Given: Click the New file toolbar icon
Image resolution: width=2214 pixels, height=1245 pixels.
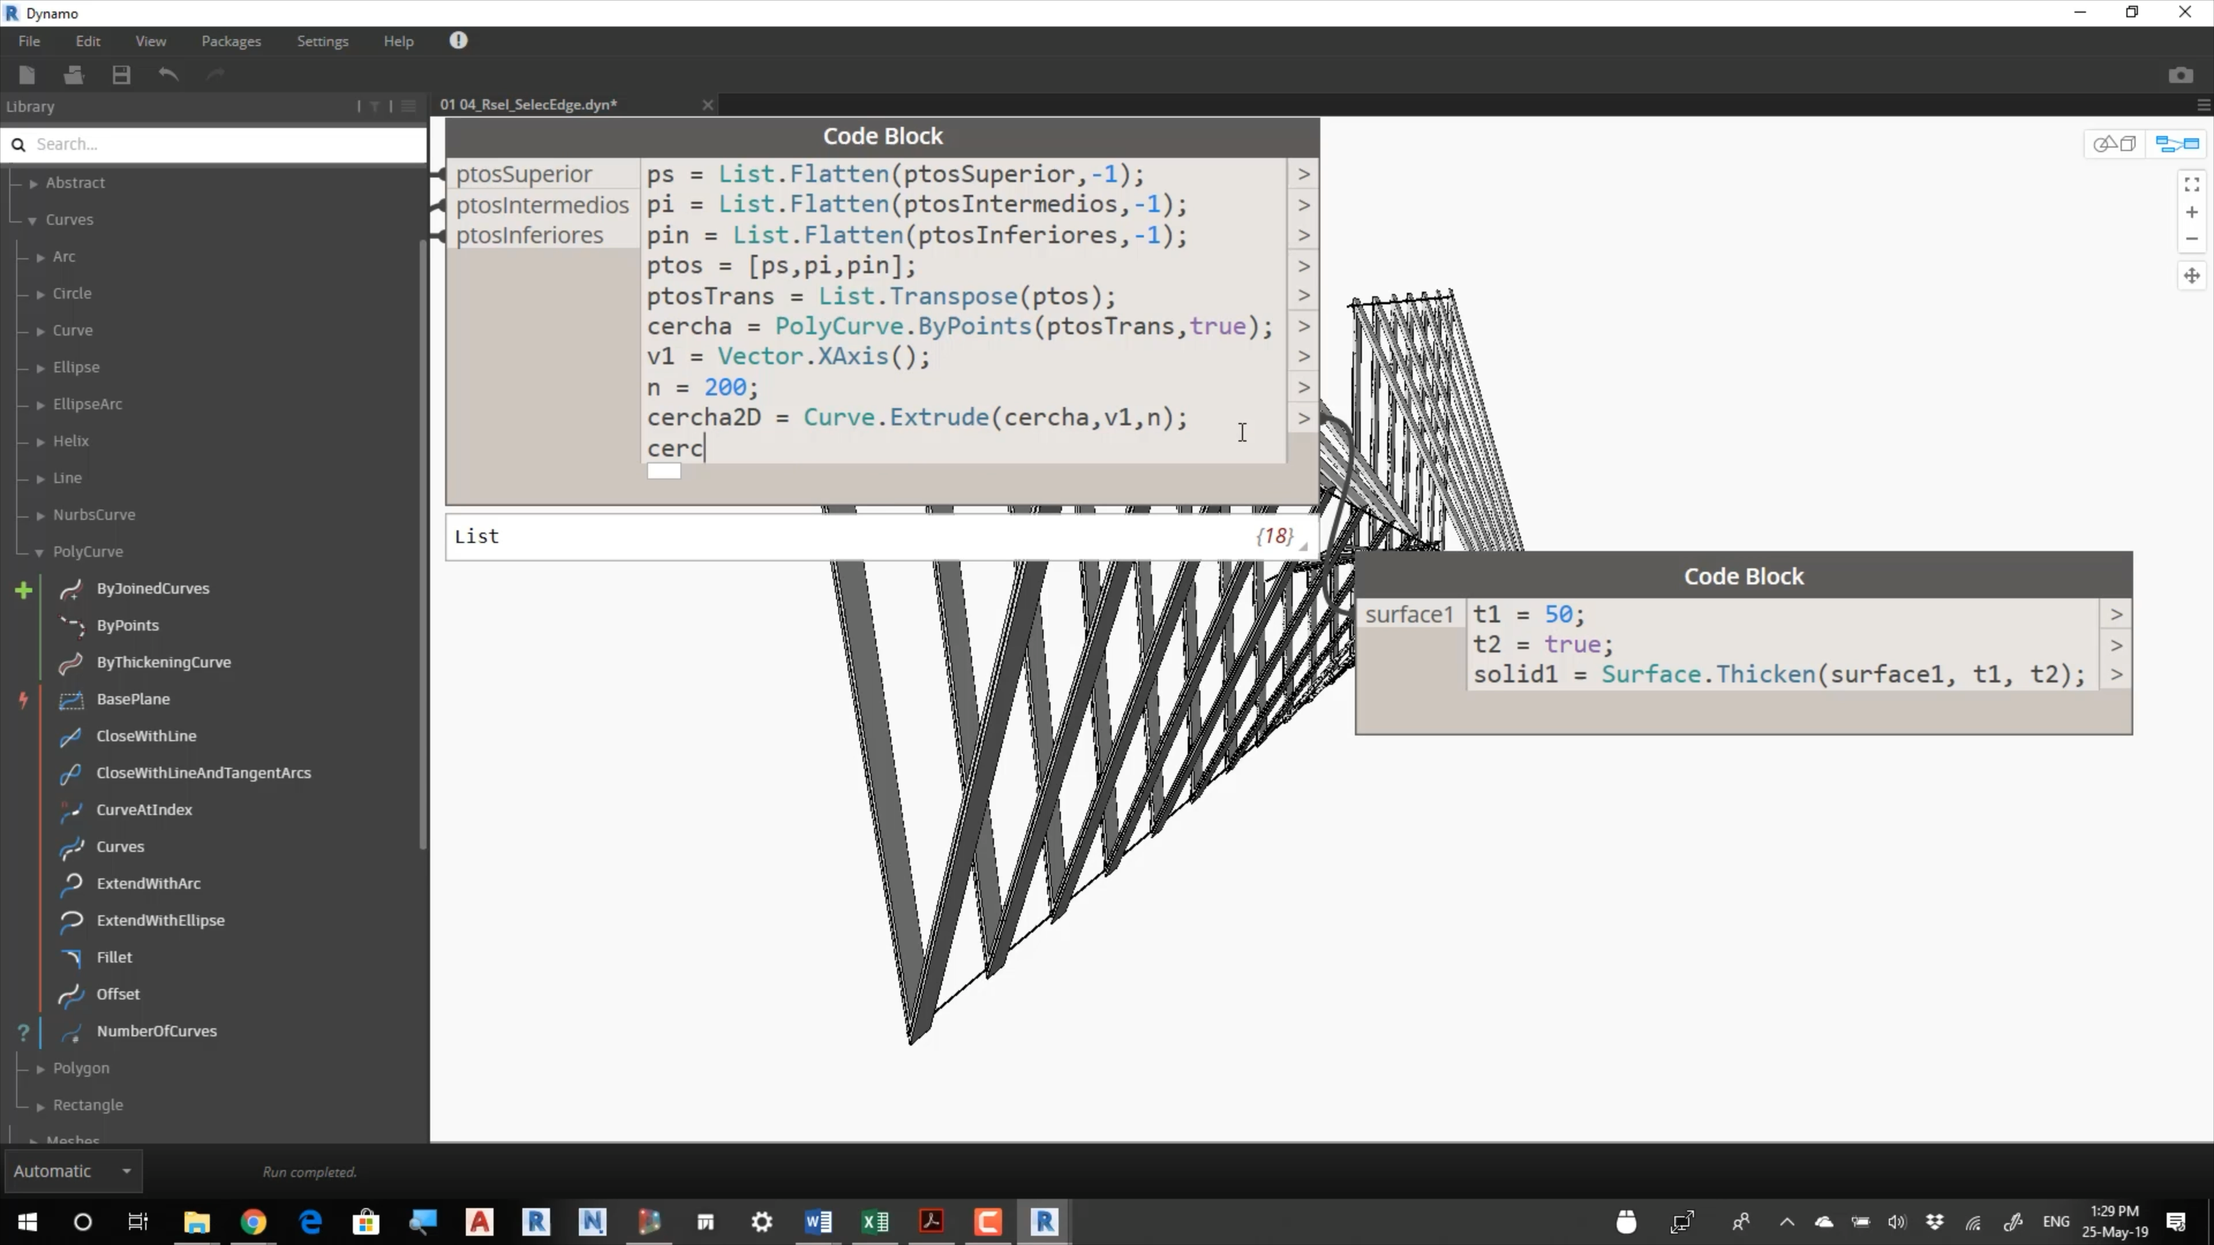Looking at the screenshot, I should point(27,75).
